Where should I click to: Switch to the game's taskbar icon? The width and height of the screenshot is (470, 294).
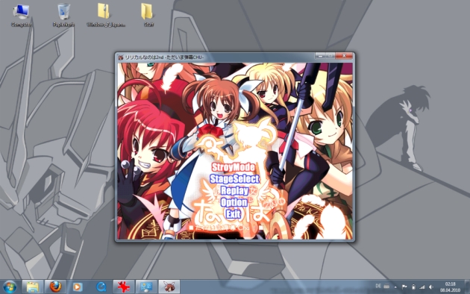(169, 287)
